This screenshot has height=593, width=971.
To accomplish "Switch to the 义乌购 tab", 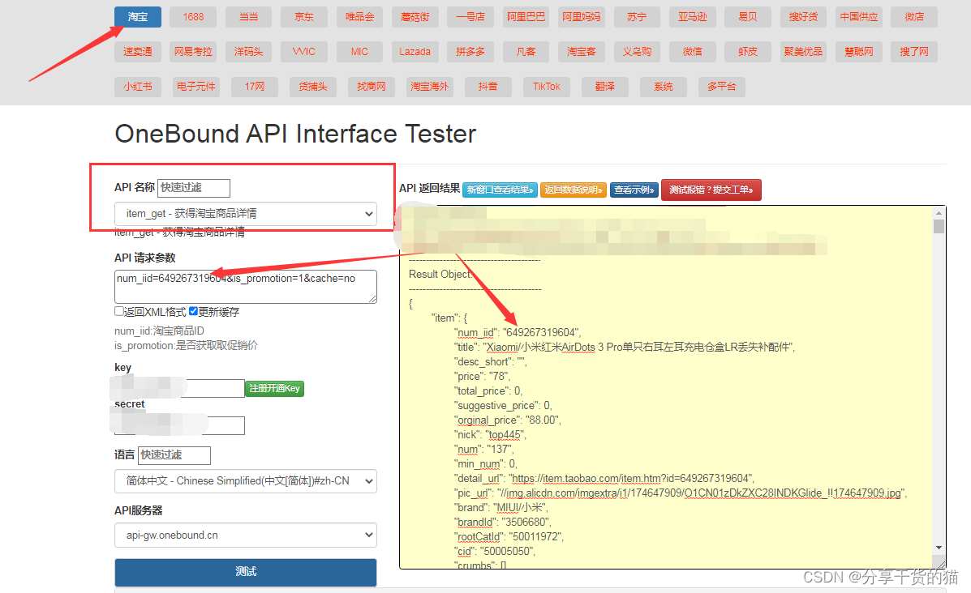I will tap(637, 51).
